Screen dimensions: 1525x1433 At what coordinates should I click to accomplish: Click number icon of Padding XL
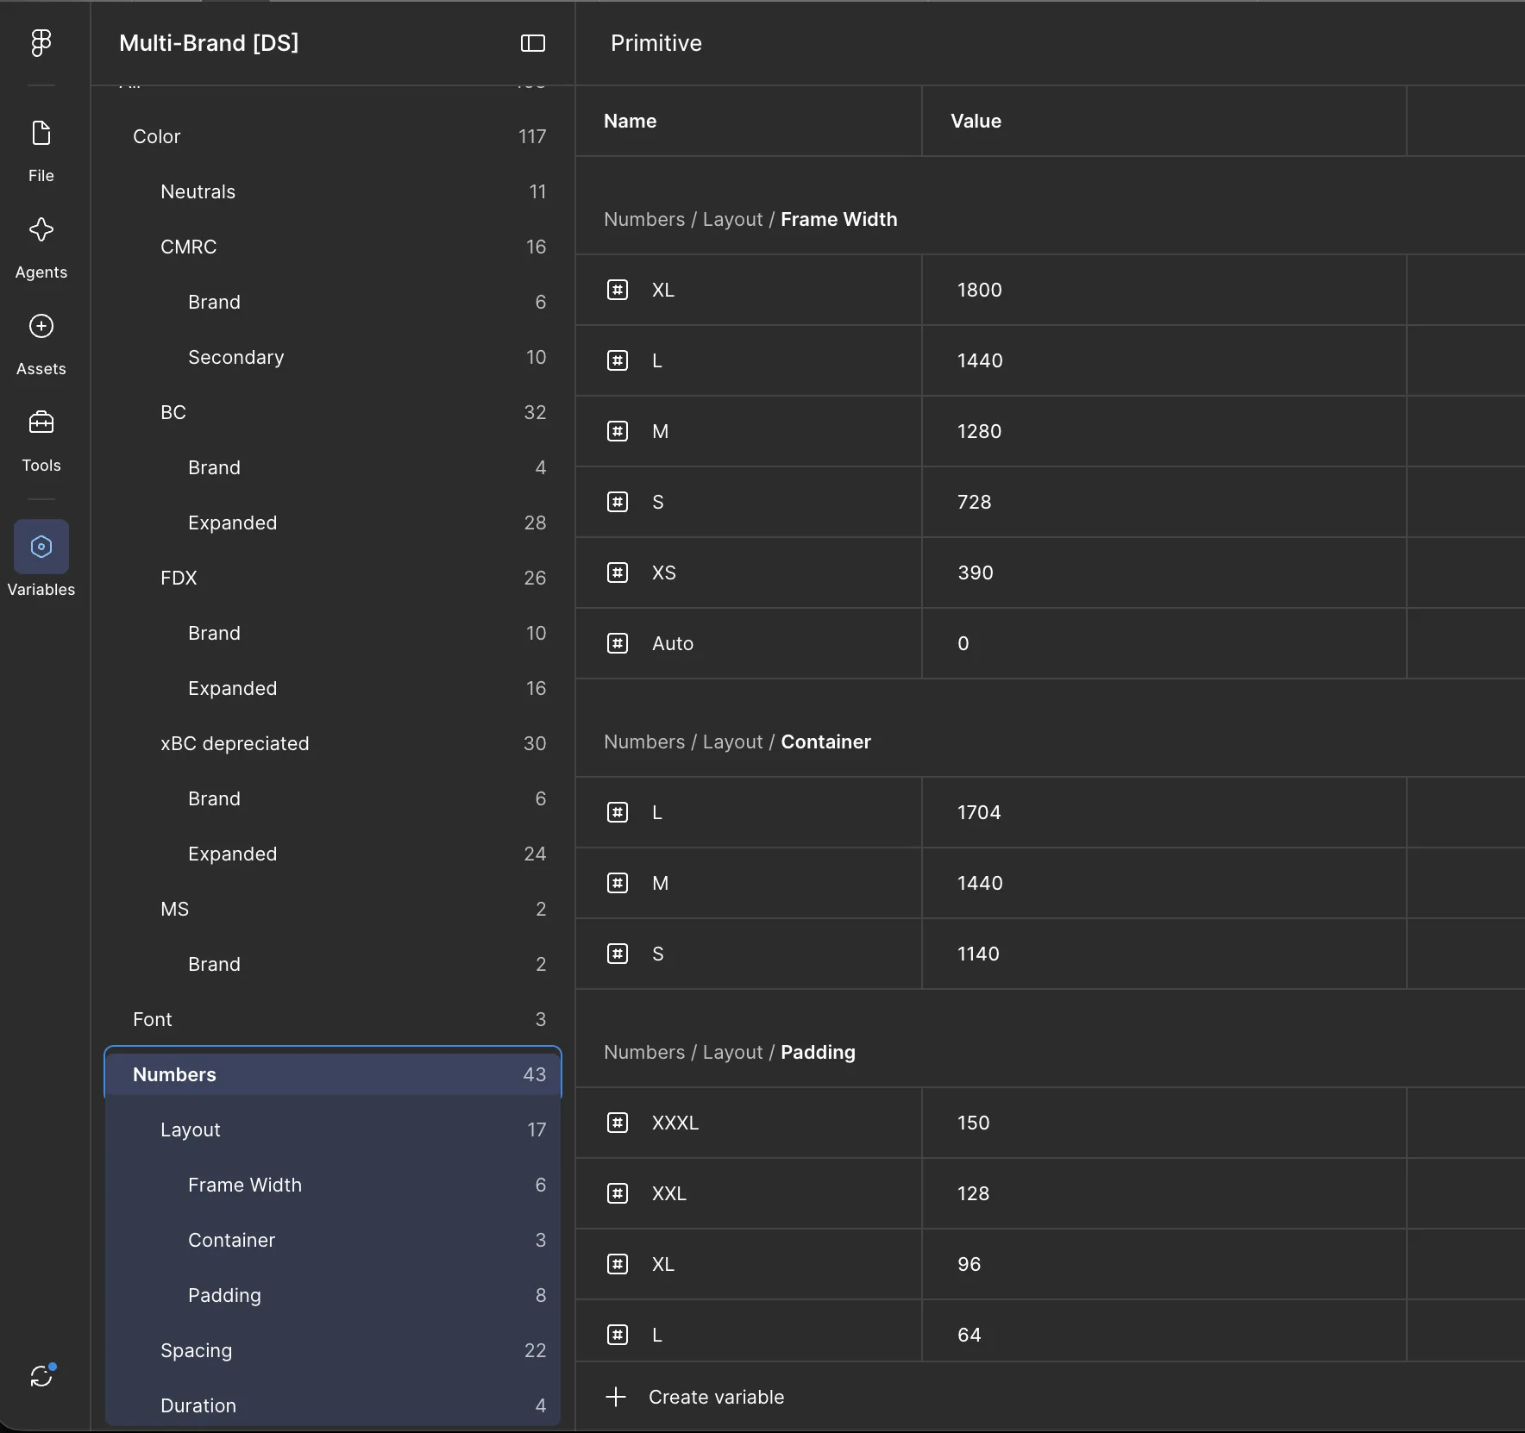[x=618, y=1264]
